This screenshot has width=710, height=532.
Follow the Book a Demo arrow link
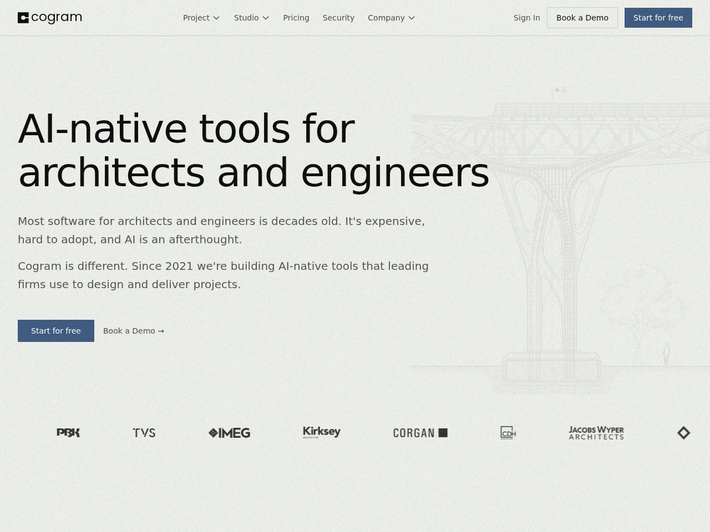coord(134,331)
